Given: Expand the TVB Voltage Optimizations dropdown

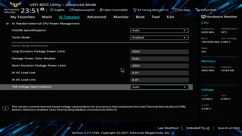Looking at the screenshot, I should 159,87.
